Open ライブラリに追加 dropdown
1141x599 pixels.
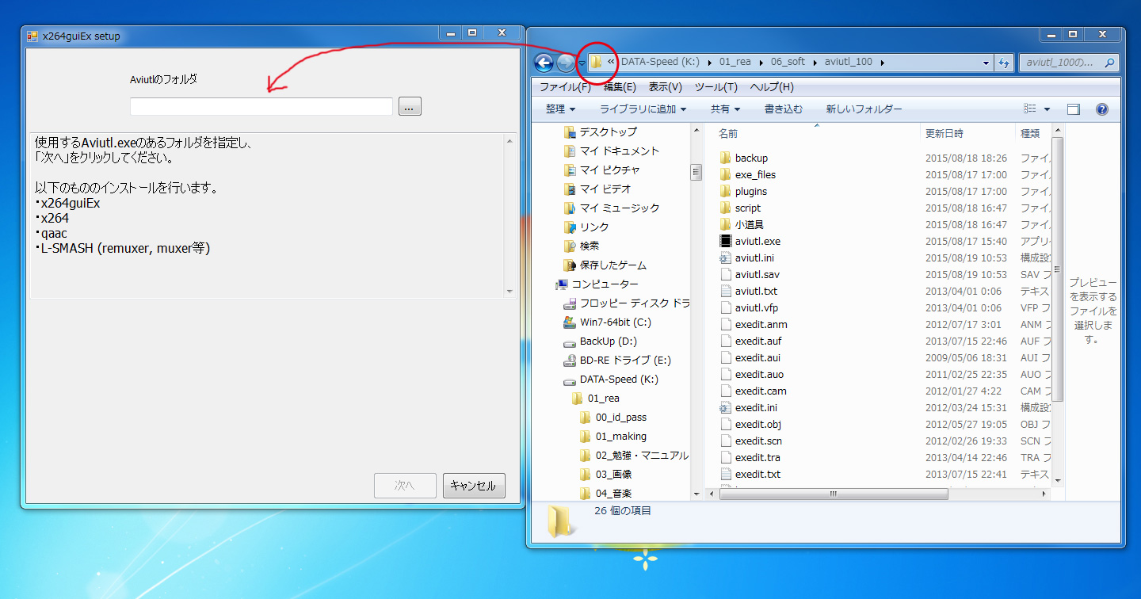[x=643, y=109]
